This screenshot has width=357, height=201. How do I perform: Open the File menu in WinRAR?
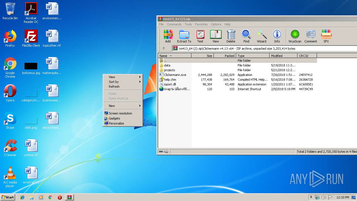161,24
